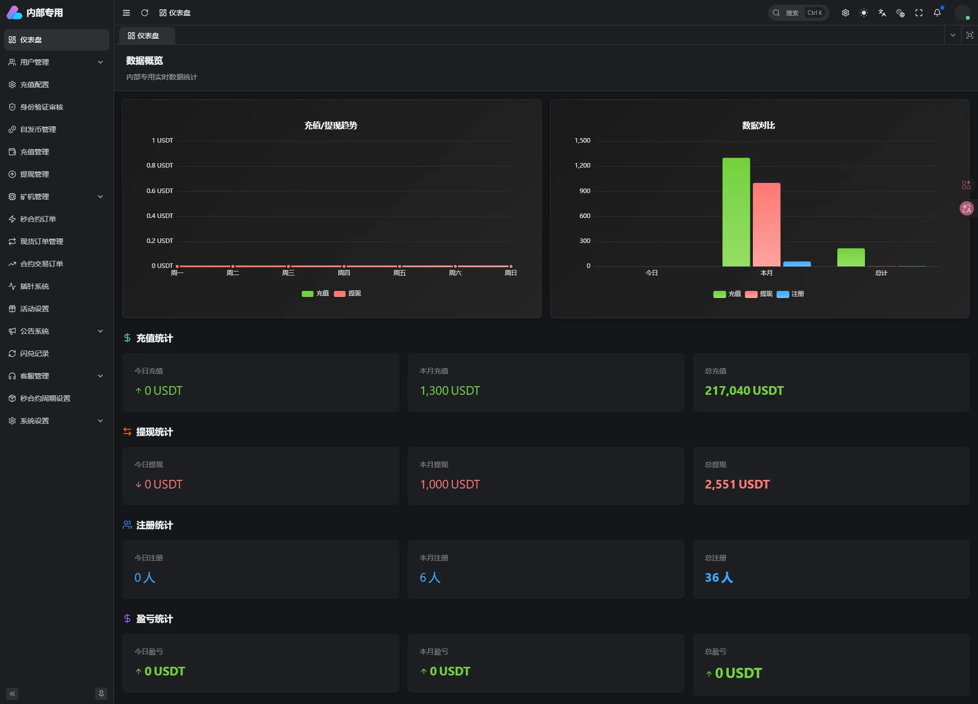Toggle 充值 legend in trend chart

(315, 293)
